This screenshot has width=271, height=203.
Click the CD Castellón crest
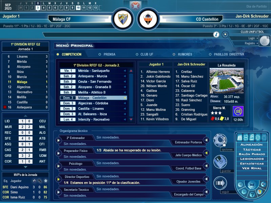point(148,19)
